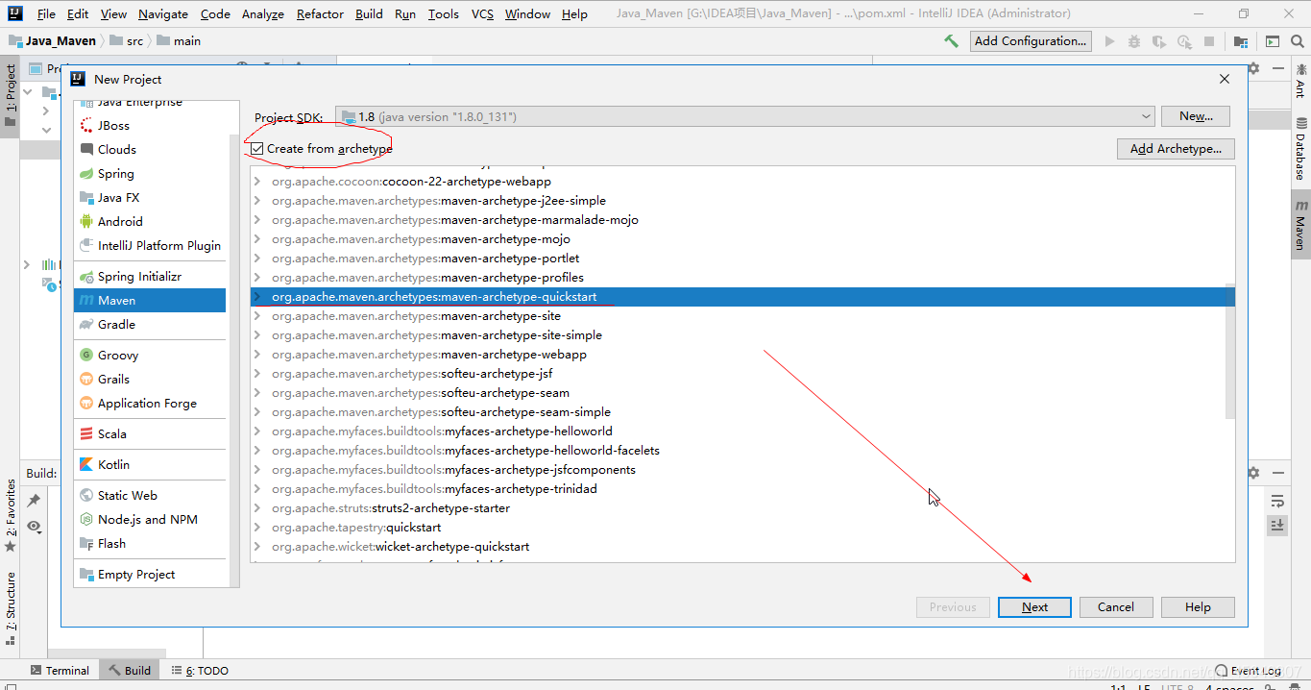Select Empty Project type
This screenshot has height=690, width=1311.
coord(150,574)
